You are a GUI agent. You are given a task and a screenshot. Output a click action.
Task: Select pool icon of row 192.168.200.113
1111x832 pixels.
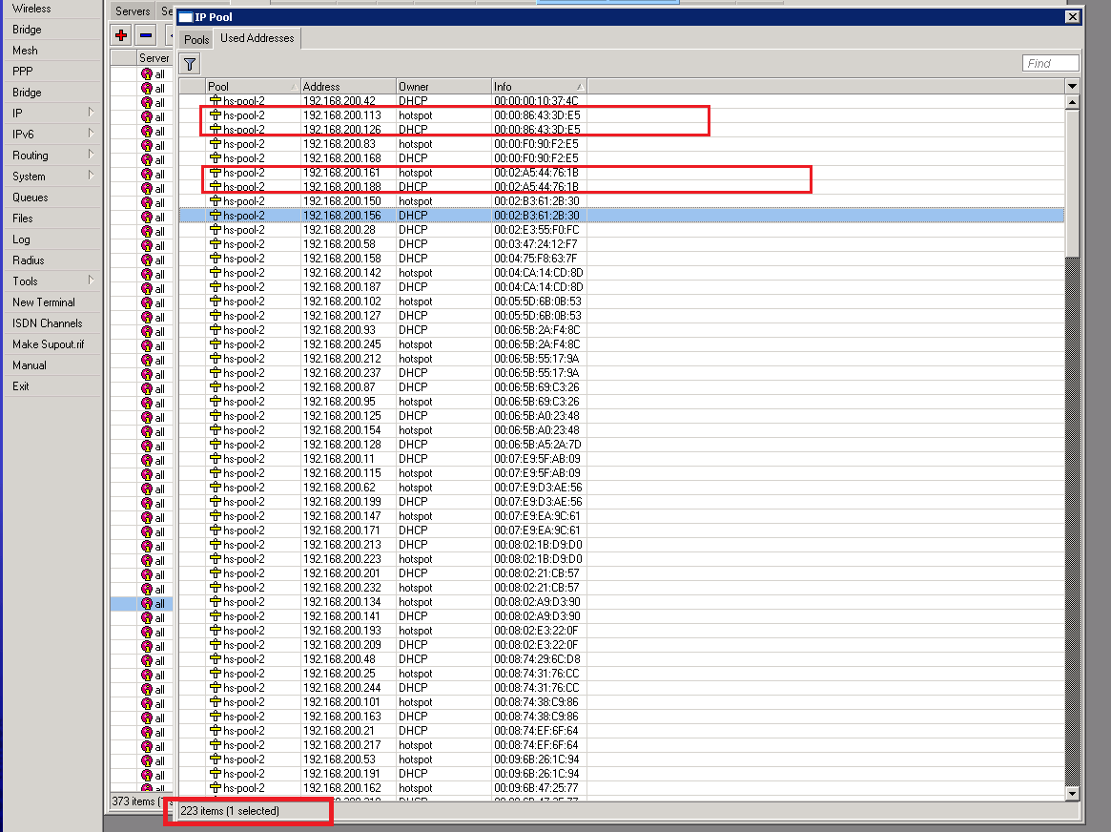pyautogui.click(x=216, y=114)
